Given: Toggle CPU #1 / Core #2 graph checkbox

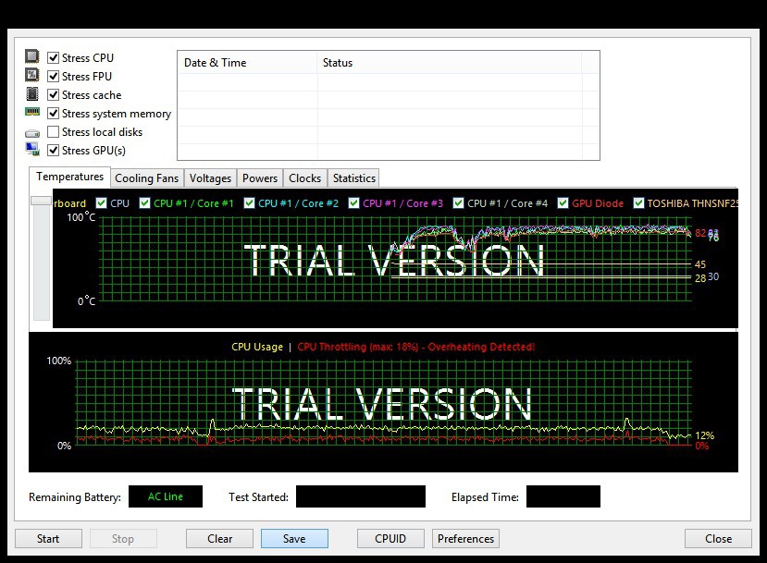Looking at the screenshot, I should [250, 202].
